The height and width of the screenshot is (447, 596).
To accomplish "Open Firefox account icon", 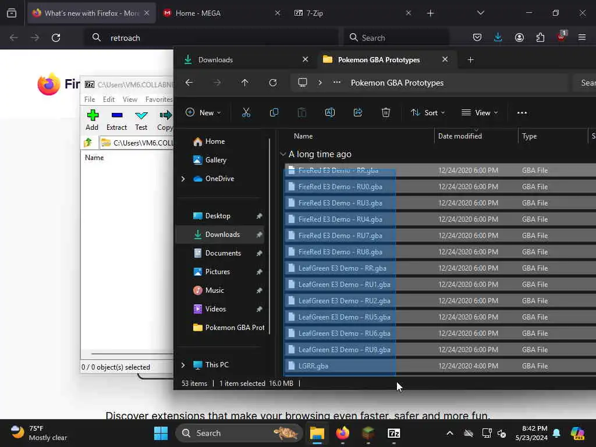I will [519, 37].
